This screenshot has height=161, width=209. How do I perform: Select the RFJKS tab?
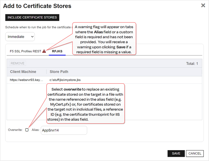(57, 51)
